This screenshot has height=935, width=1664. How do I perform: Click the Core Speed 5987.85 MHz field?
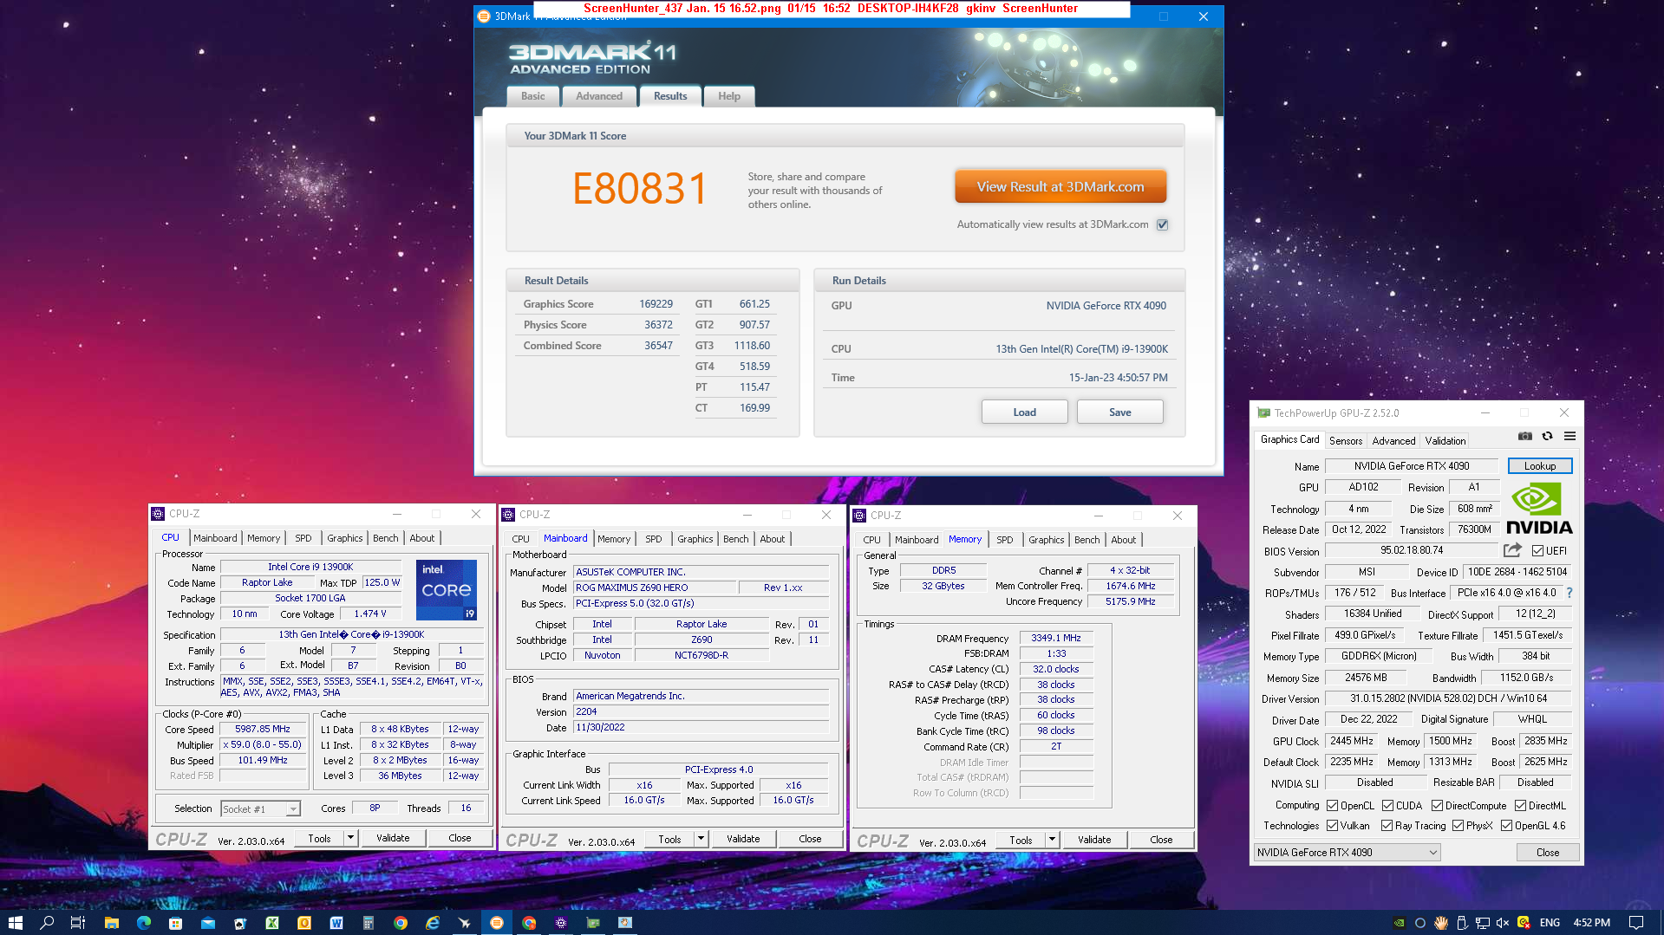pyautogui.click(x=263, y=730)
